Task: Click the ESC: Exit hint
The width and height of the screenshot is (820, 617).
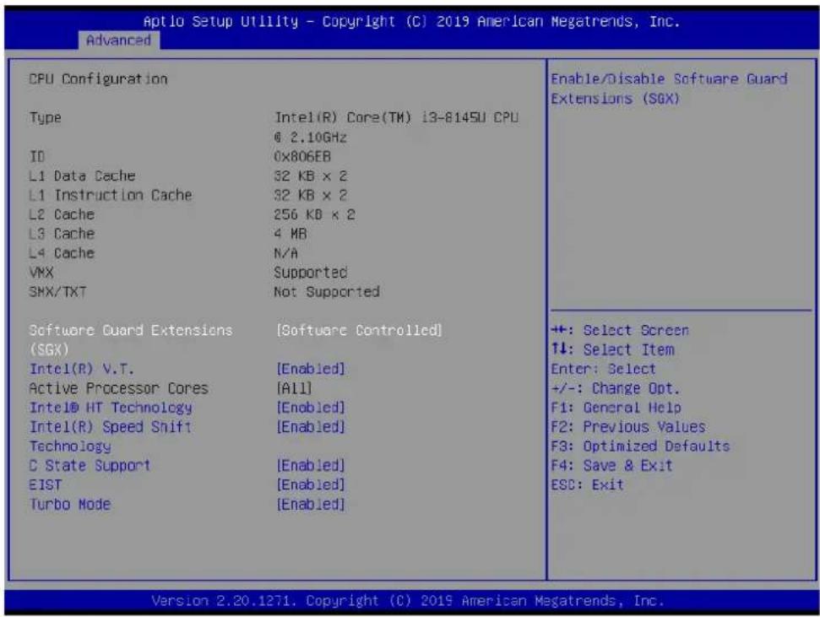Action: click(587, 484)
